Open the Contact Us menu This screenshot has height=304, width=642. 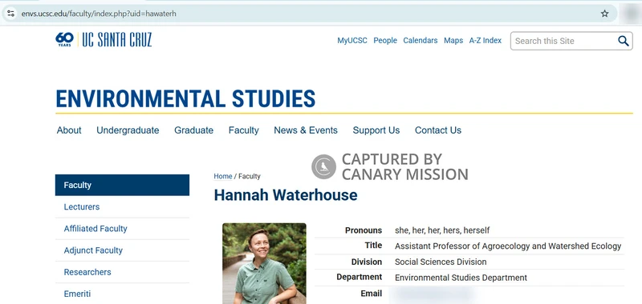coord(438,130)
